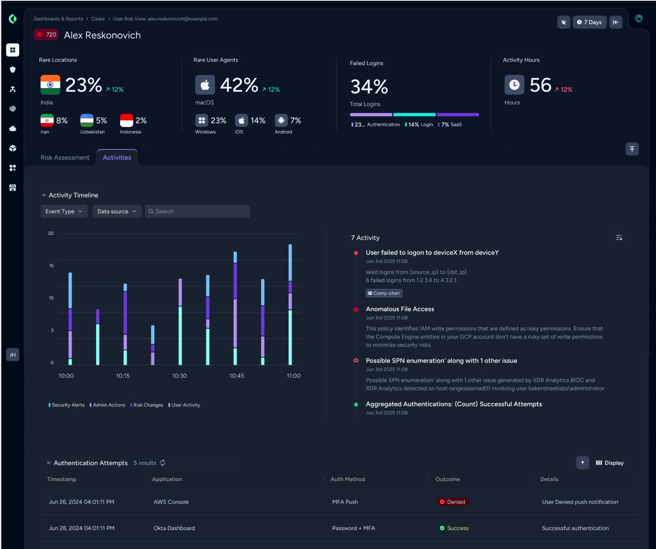Screen dimensions: 656x549
Task: Select the Activities tab
Action: pyautogui.click(x=117, y=157)
